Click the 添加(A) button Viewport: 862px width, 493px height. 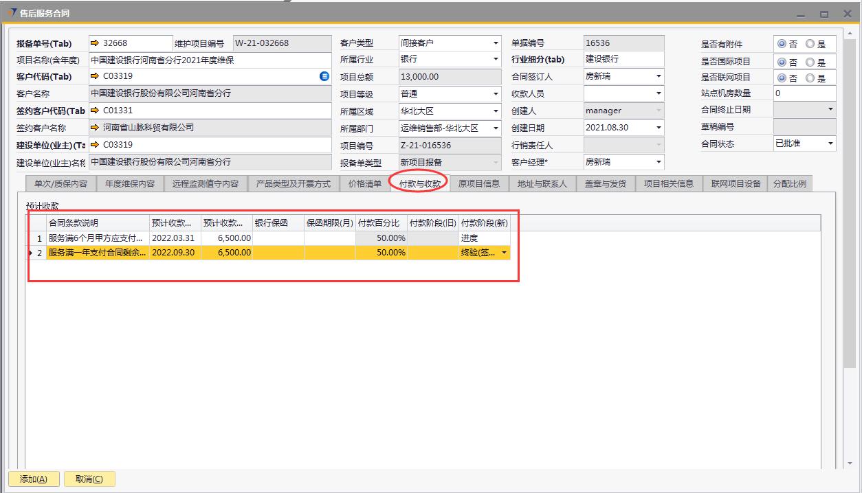click(x=34, y=479)
